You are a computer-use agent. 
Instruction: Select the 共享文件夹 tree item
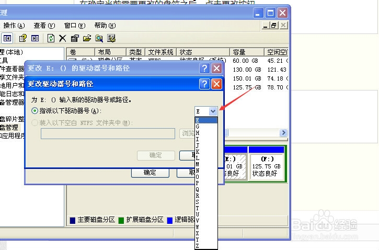(12, 77)
